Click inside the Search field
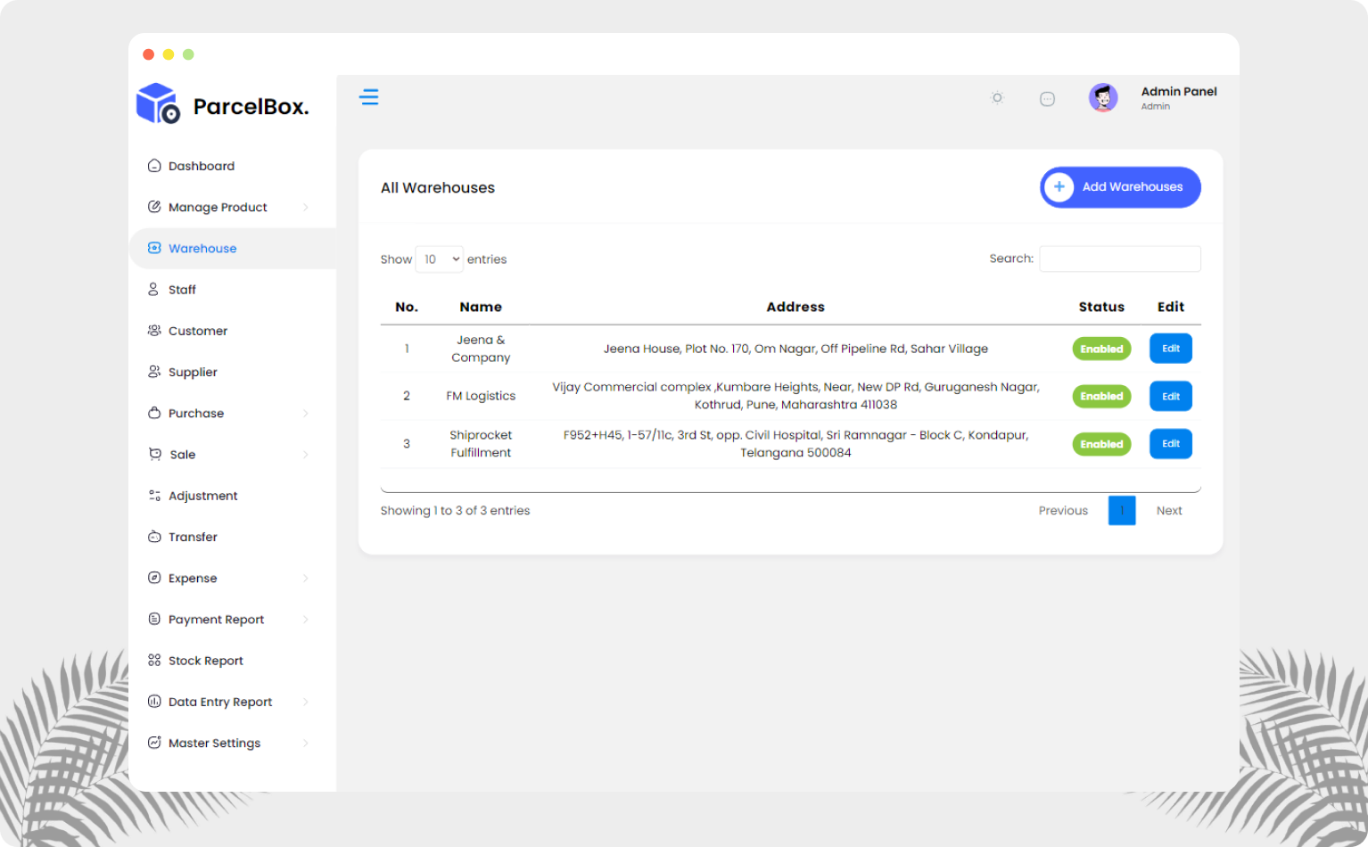Viewport: 1368px width, 847px height. point(1119,259)
